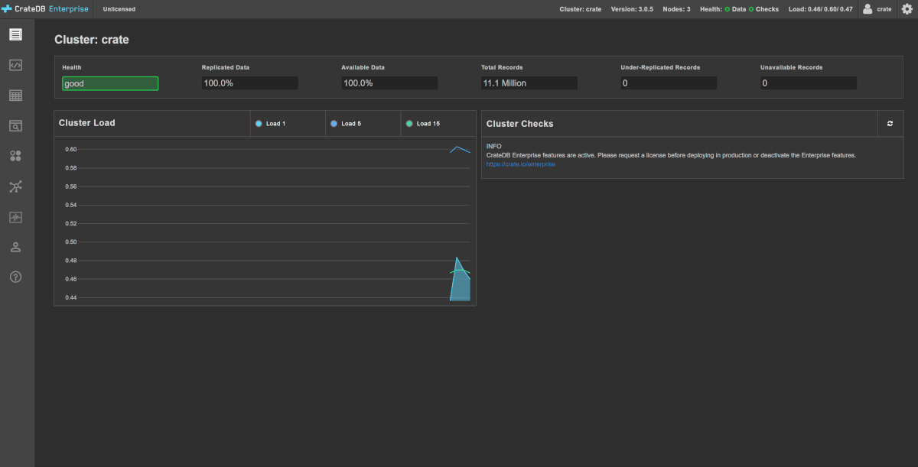Click the 0.44 label on the chart axis
This screenshot has width=918, height=467.
tap(71, 297)
